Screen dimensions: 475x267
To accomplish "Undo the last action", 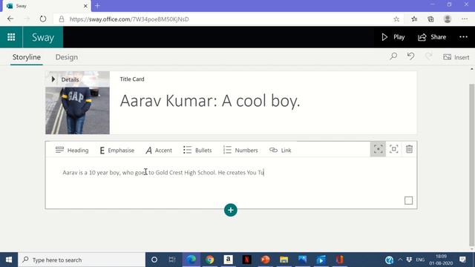I will pyautogui.click(x=410, y=56).
